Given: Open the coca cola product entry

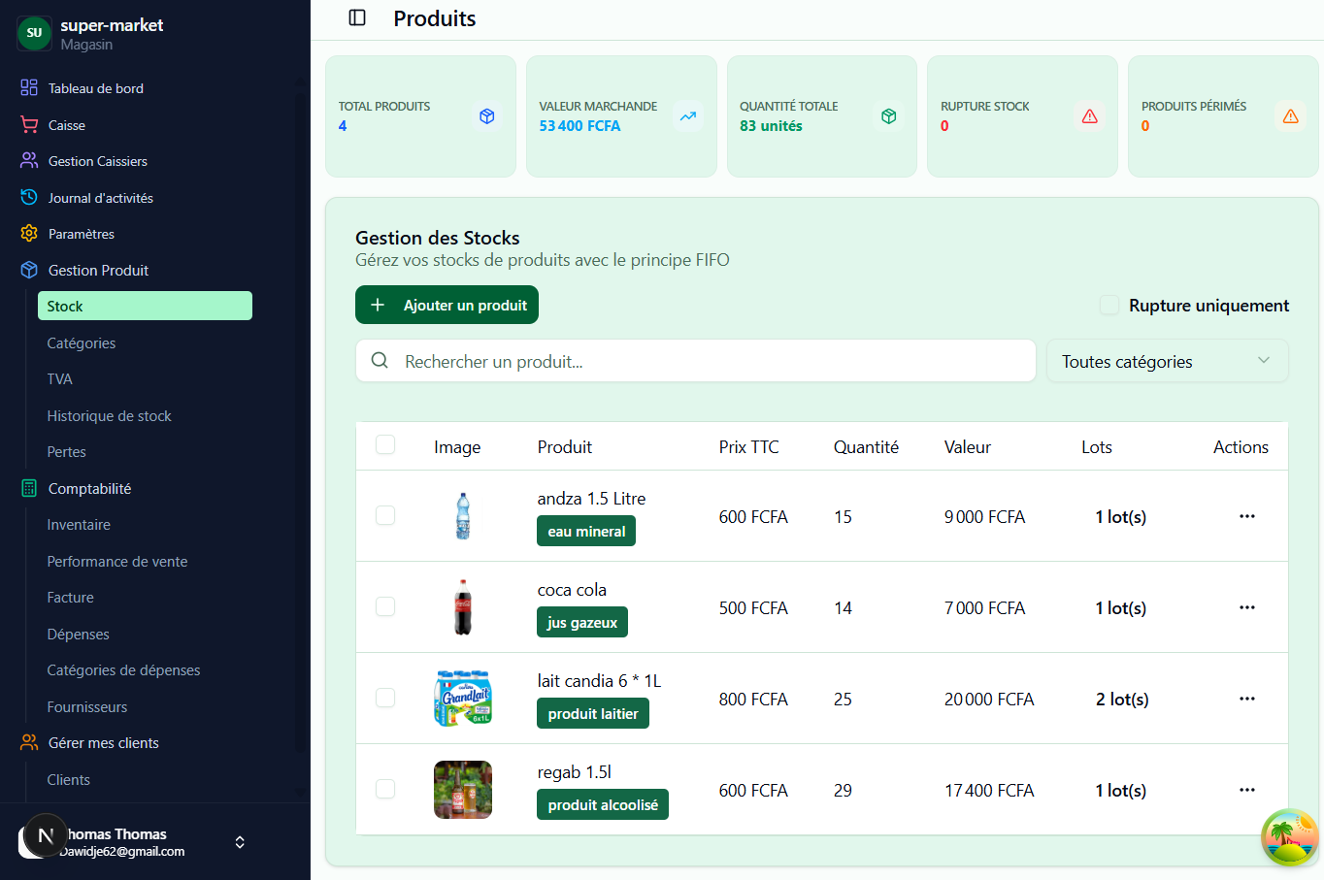Looking at the screenshot, I should click(x=571, y=589).
